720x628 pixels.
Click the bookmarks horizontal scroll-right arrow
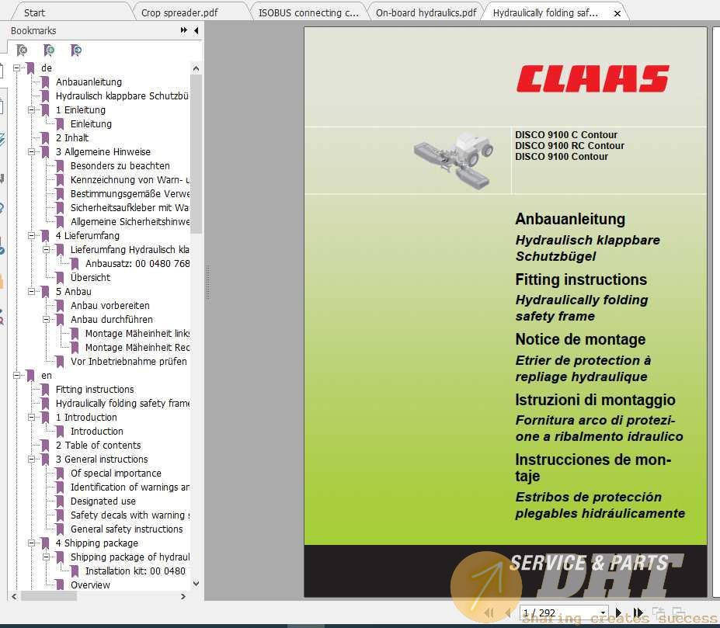[x=183, y=596]
